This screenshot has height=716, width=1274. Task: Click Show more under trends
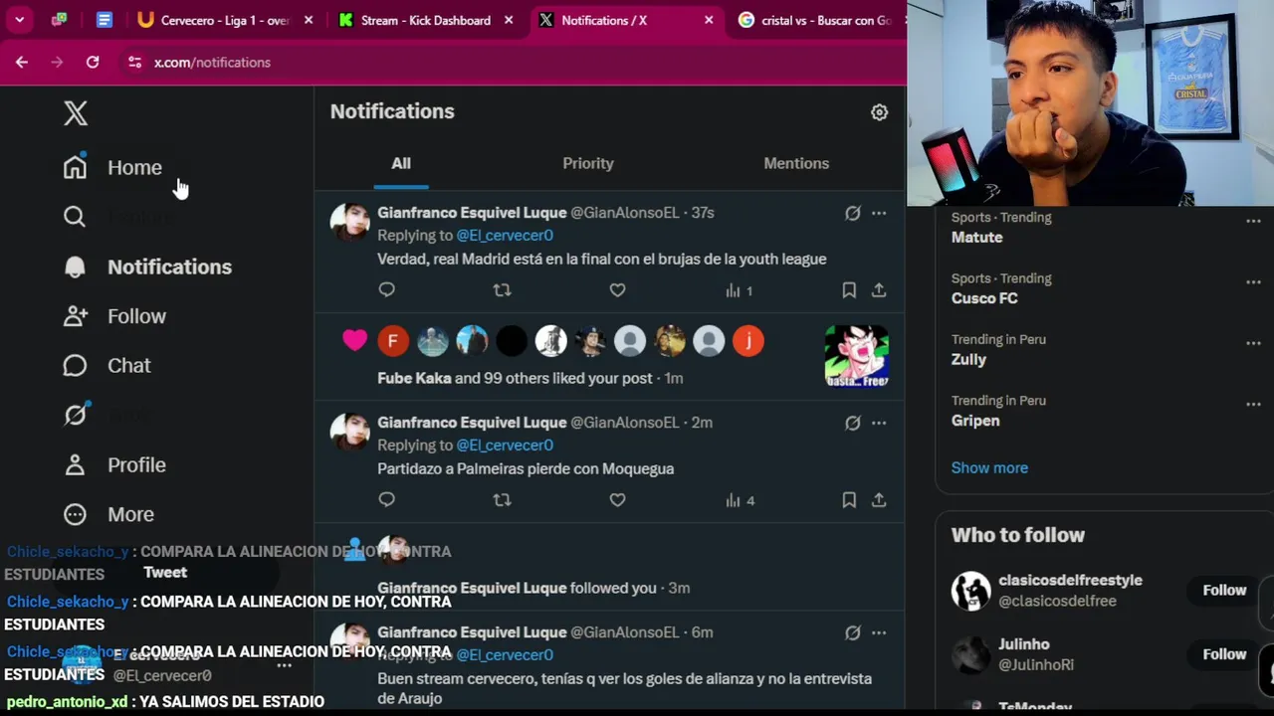coord(989,467)
